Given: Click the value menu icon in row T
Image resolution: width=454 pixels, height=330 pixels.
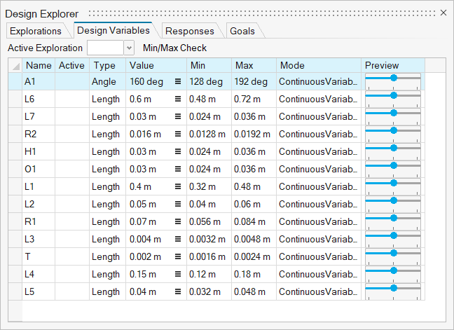Looking at the screenshot, I should pyautogui.click(x=178, y=257).
